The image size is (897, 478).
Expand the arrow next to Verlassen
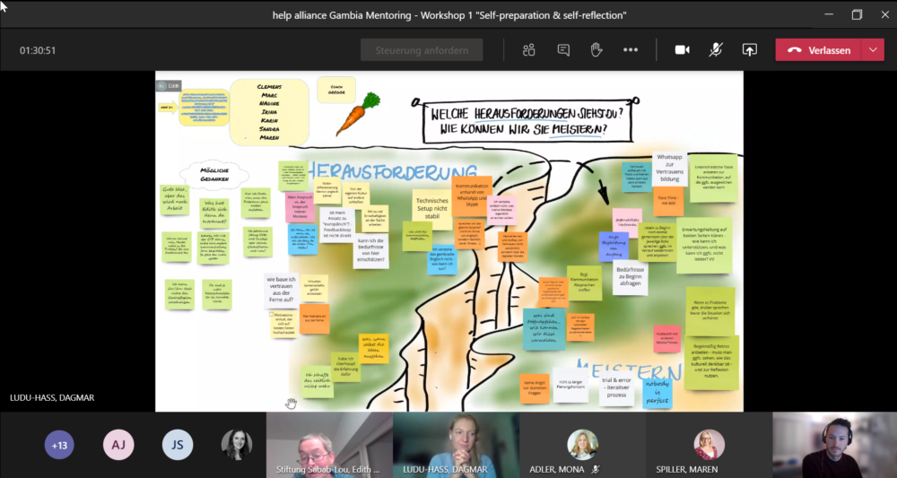point(873,50)
